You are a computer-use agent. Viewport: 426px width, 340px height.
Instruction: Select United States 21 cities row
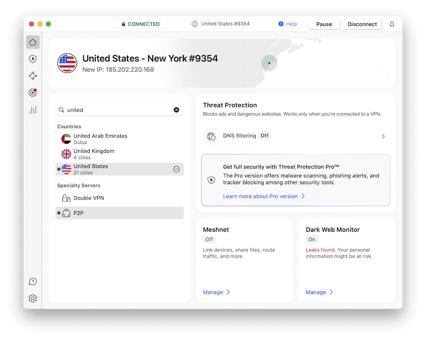119,169
